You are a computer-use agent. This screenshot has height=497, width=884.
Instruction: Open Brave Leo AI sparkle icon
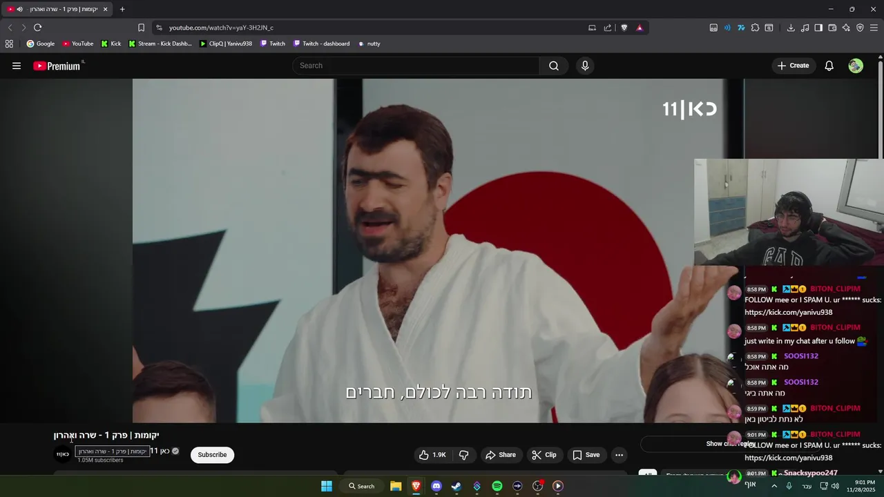click(x=846, y=28)
